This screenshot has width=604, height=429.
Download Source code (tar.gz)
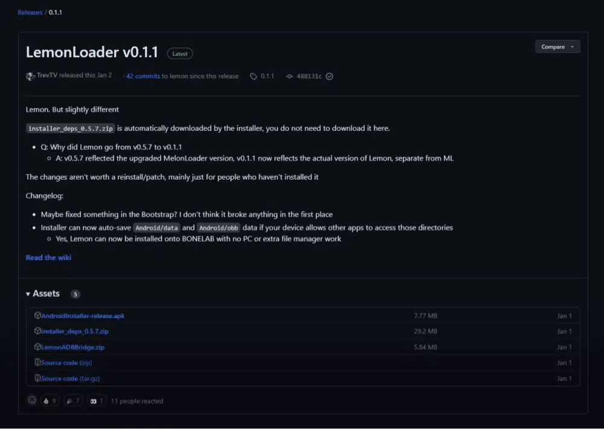71,378
